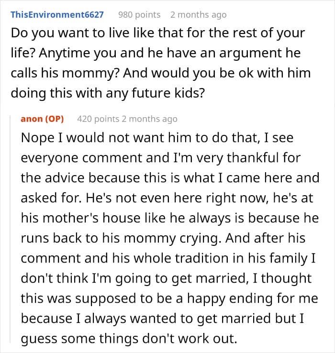335x353 pixels.
Task: Open the top comment's '2 months ago' timestamp
Action: click(198, 14)
